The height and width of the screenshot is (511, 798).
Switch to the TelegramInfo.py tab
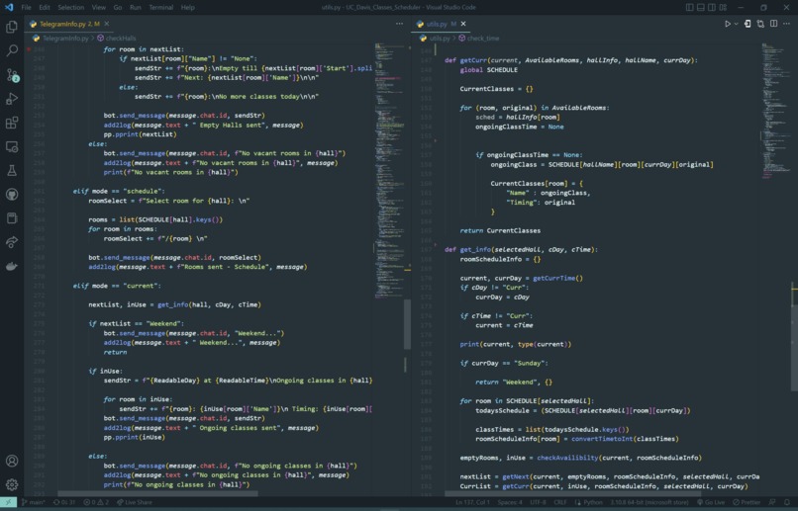[69, 24]
